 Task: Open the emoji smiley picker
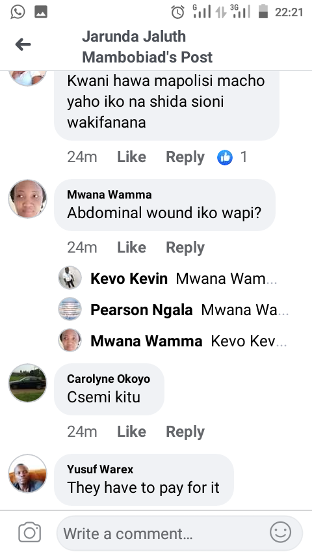281,533
